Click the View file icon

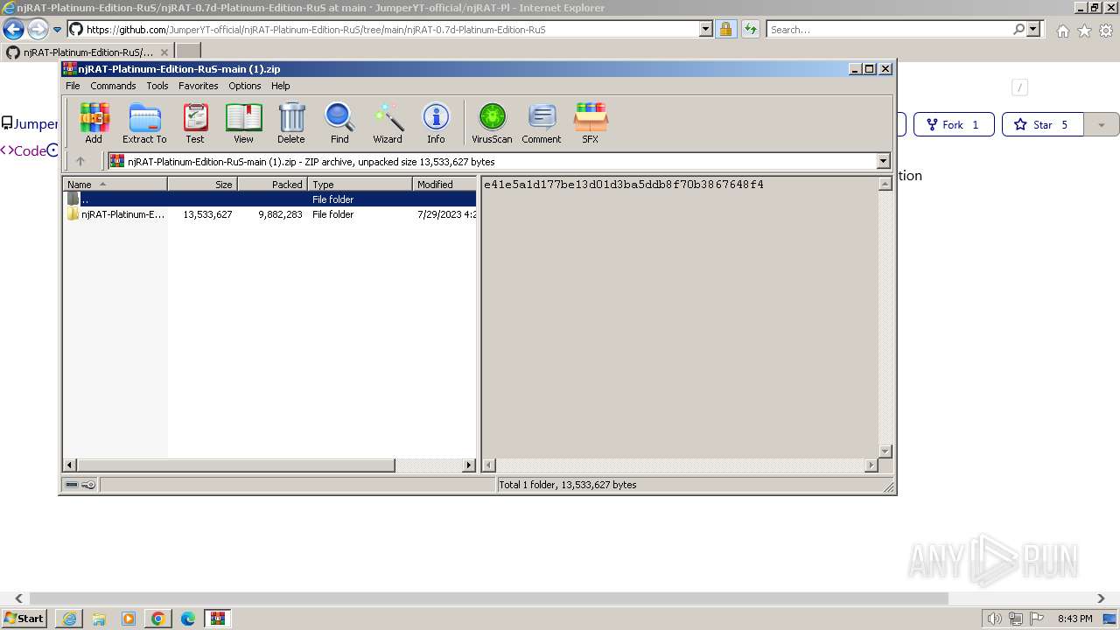(x=243, y=122)
